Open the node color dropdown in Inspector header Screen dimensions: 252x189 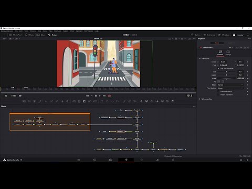pyautogui.click(x=231, y=47)
